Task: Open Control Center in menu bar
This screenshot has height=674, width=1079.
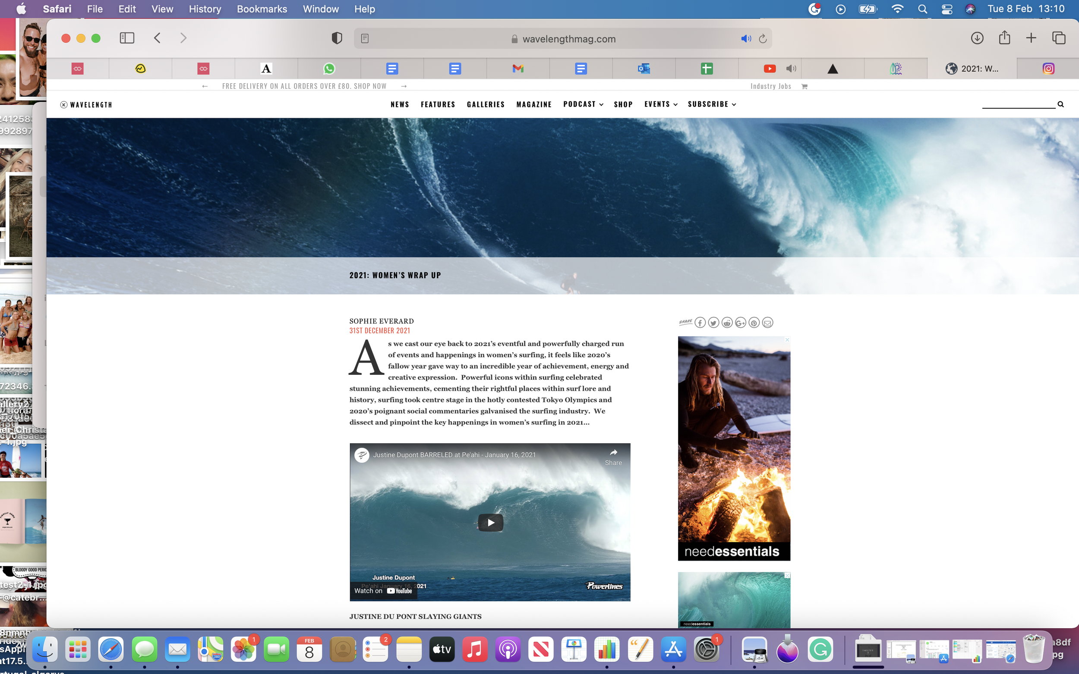Action: point(946,9)
